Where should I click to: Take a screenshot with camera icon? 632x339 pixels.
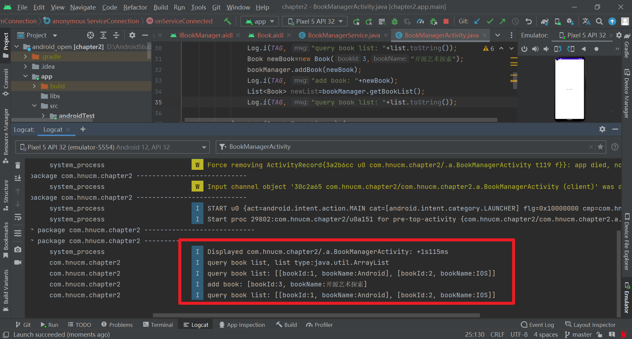[18, 249]
